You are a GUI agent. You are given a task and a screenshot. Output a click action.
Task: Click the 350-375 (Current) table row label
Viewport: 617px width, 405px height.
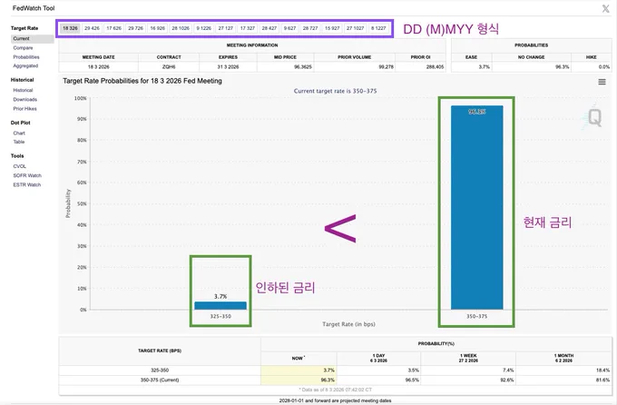click(x=160, y=380)
